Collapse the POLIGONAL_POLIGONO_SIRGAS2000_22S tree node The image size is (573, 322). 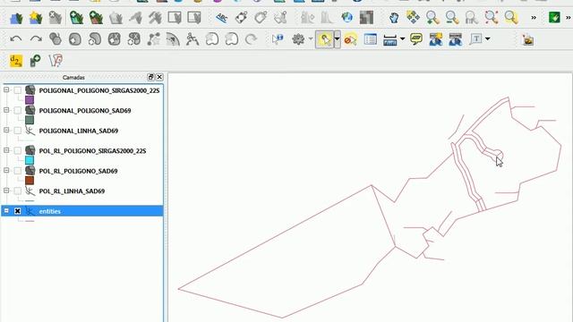tap(6, 89)
